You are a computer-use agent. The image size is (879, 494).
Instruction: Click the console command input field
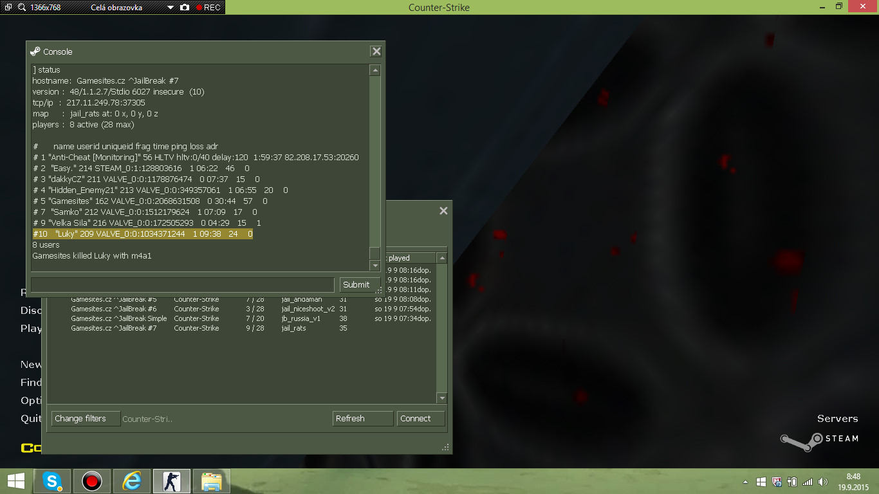click(183, 285)
